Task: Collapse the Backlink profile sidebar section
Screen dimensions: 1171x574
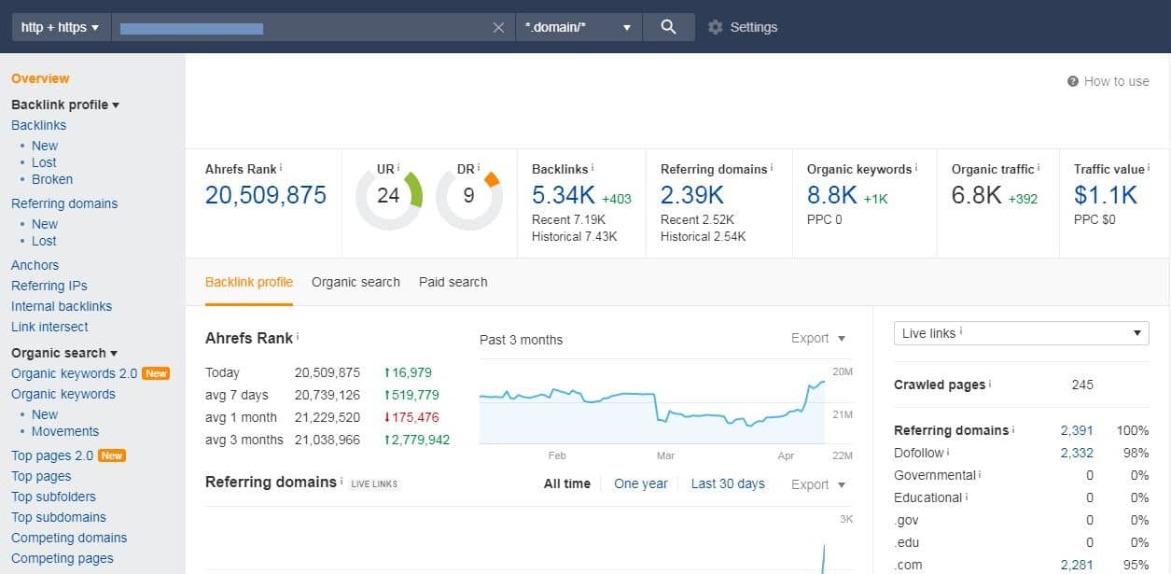Action: coord(65,105)
